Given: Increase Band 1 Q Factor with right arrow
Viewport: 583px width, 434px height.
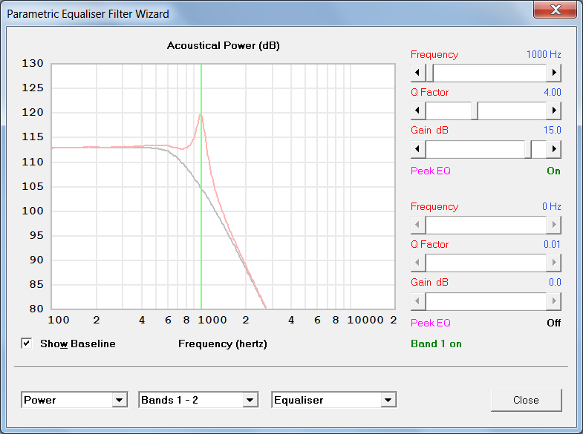Looking at the screenshot, I should [553, 111].
